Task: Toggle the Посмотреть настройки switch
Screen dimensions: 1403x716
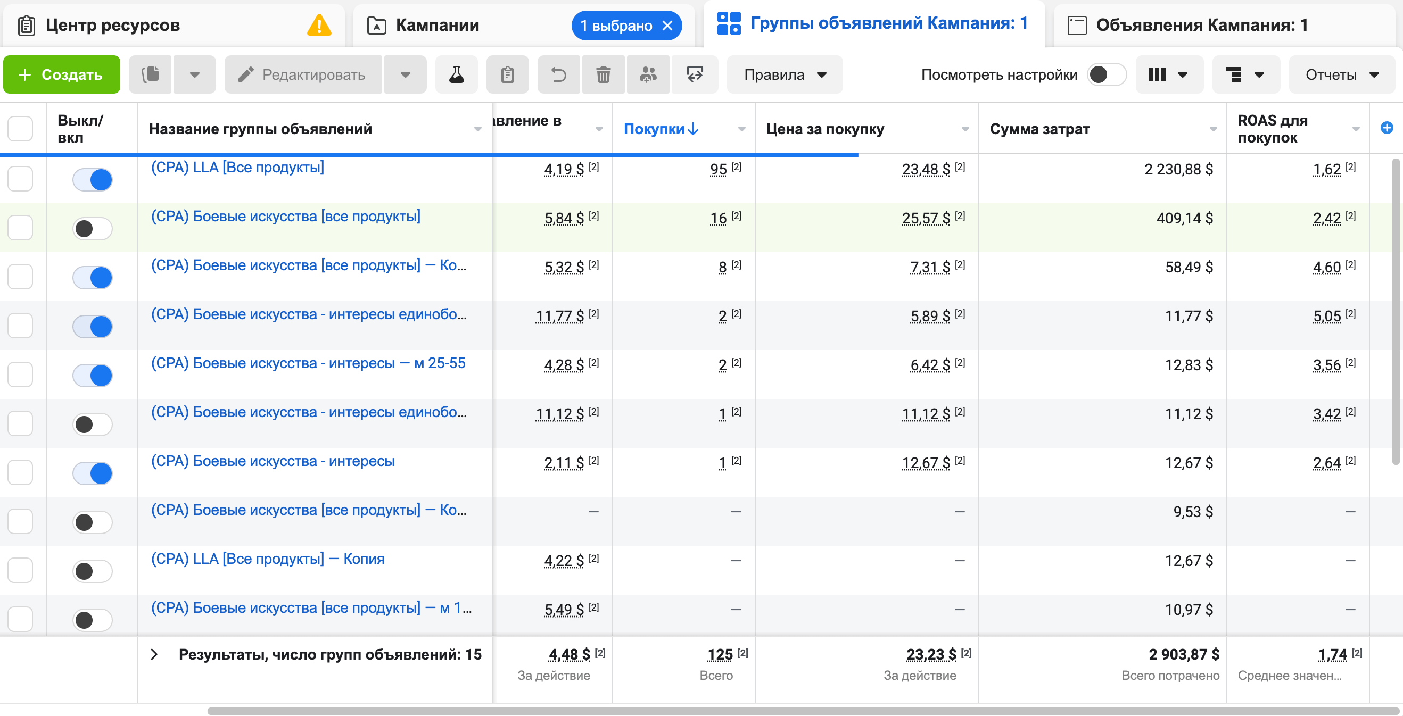Action: pos(1106,74)
